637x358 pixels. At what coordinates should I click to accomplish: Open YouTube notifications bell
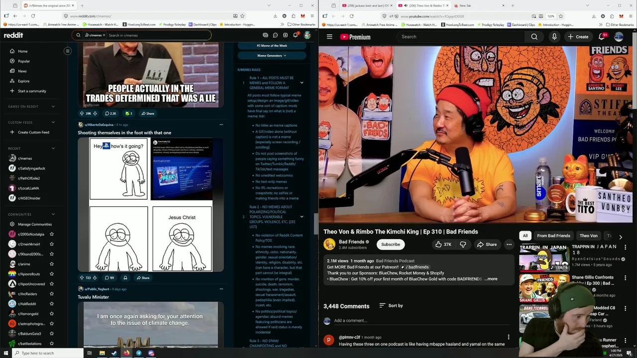coord(602,37)
